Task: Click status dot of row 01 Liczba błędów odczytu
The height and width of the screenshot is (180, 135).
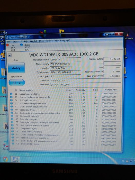Action: (11, 94)
